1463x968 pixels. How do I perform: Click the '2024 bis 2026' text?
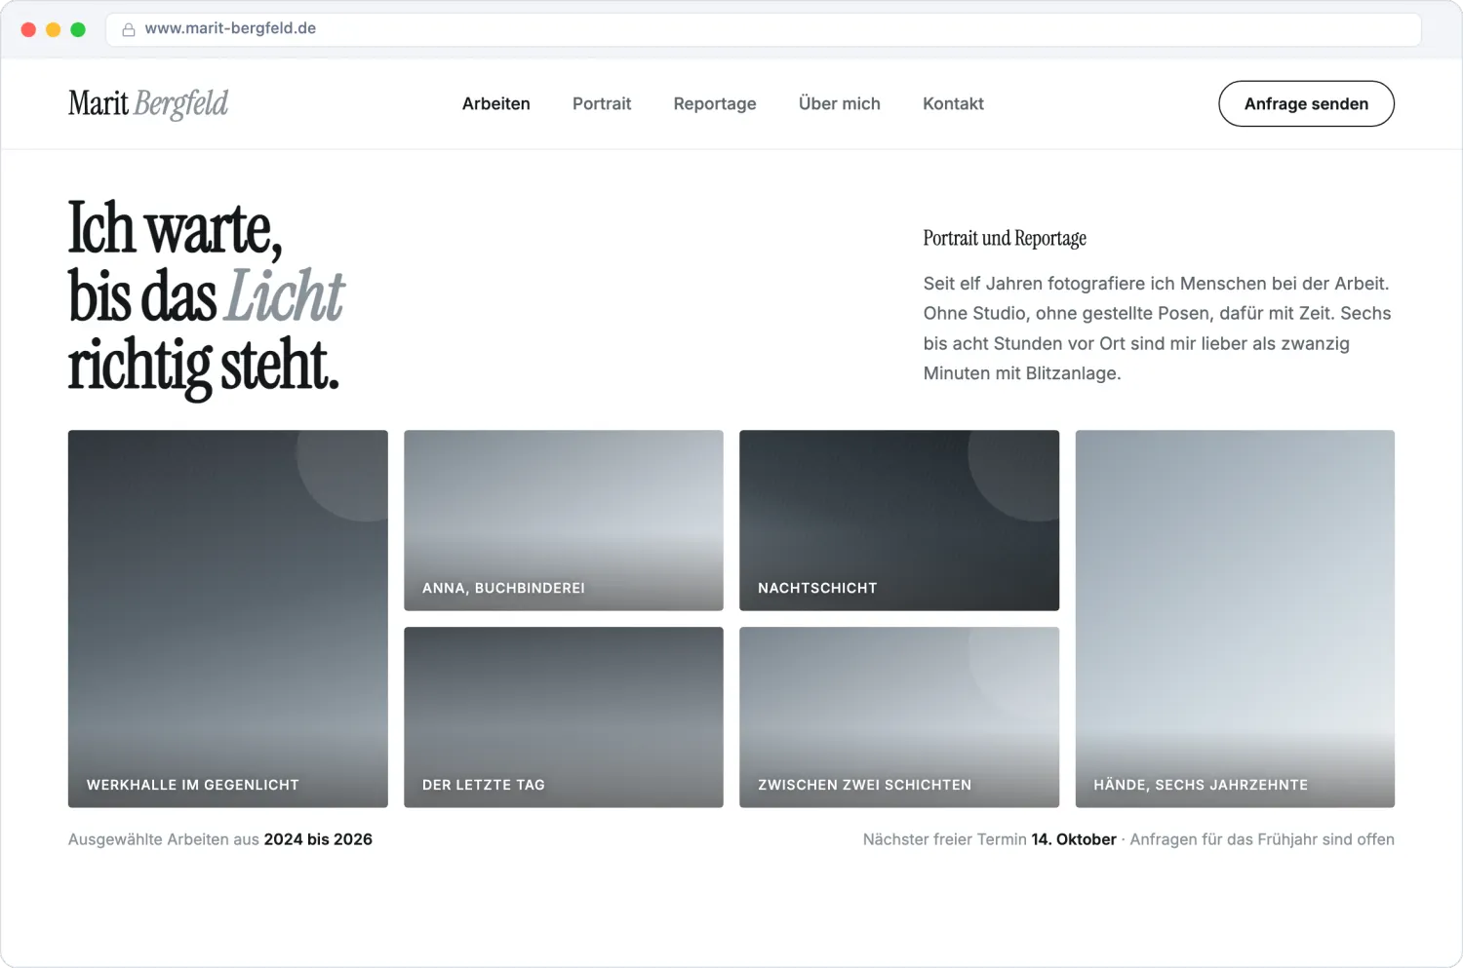pos(318,839)
